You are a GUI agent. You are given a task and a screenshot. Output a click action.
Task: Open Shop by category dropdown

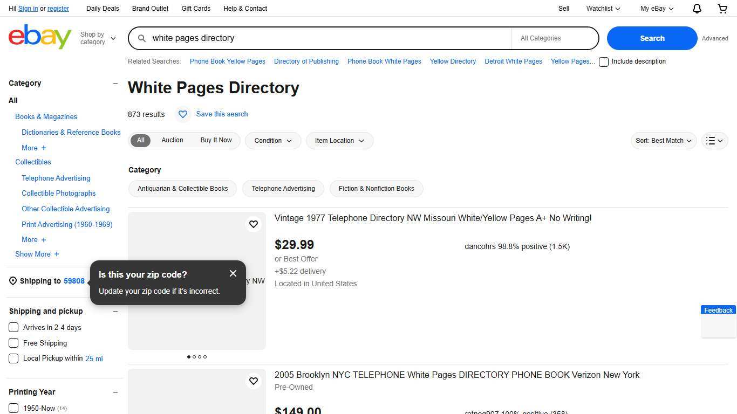(98, 38)
